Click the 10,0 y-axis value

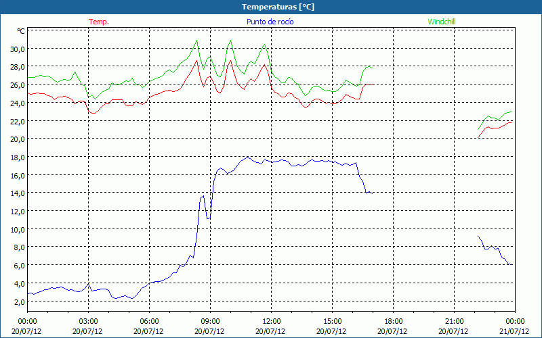[18, 230]
